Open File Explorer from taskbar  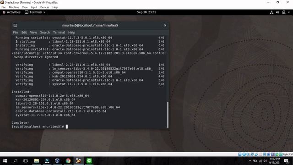(x=37, y=161)
